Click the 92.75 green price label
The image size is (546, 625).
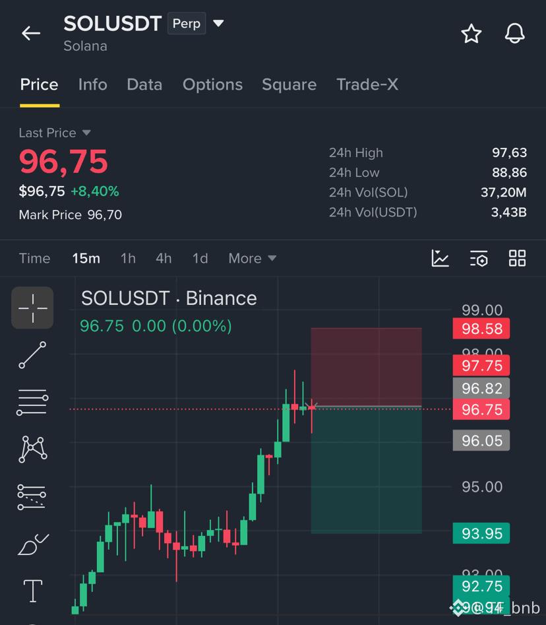click(481, 586)
